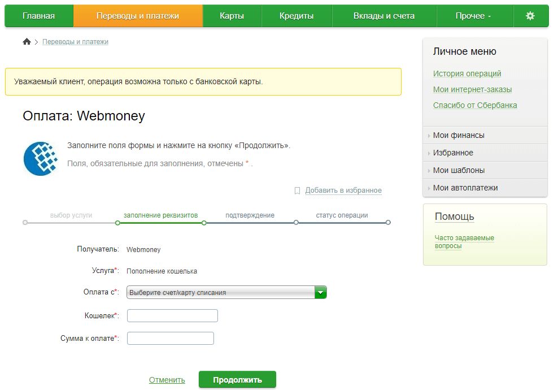Open Вклады и счета tab
Screen dimensions: 554x390
(384, 16)
